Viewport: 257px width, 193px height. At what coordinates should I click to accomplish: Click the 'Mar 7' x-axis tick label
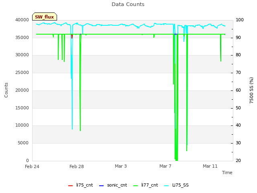165,166
